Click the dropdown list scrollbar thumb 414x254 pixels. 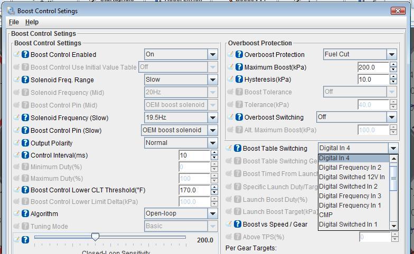[393, 178]
